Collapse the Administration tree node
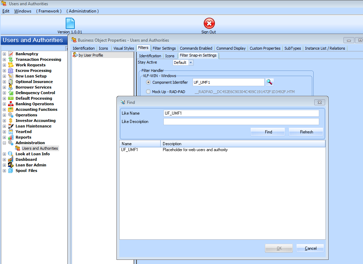 [4, 143]
